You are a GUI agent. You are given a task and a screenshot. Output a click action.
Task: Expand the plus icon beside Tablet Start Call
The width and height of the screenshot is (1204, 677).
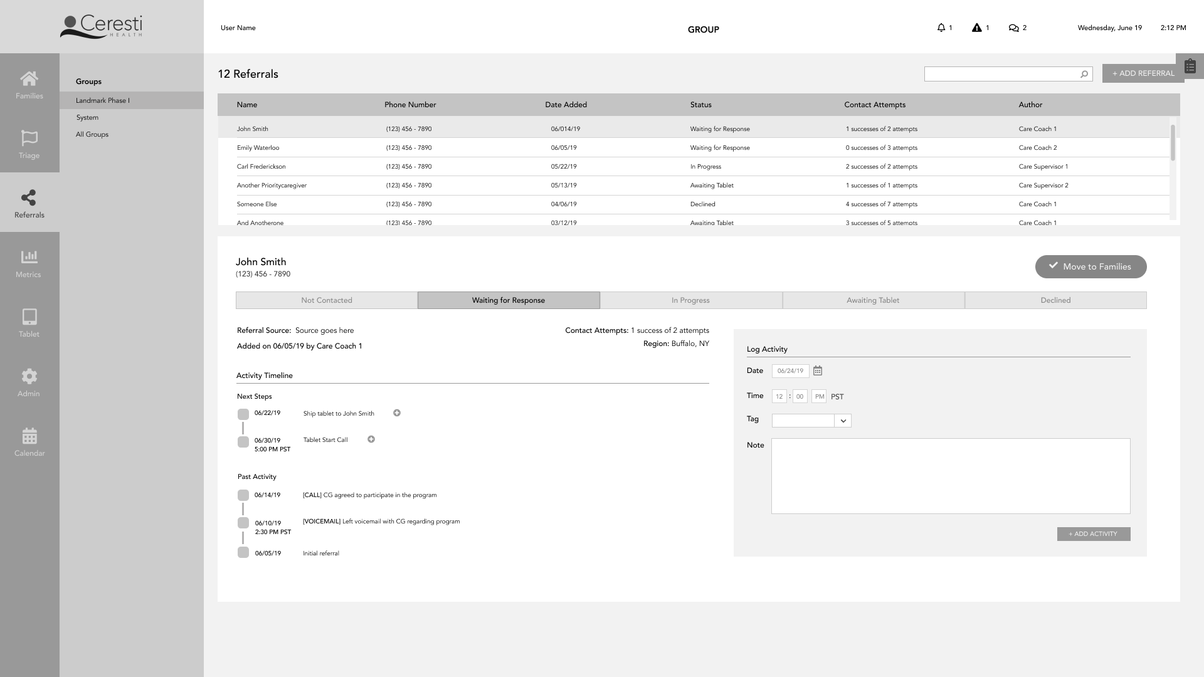click(371, 439)
